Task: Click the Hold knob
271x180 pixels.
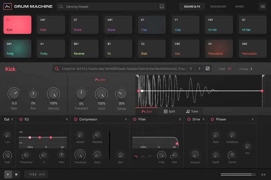Action: click(101, 94)
